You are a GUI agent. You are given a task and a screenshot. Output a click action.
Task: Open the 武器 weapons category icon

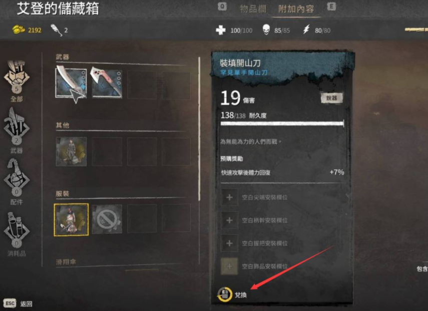pyautogui.click(x=17, y=131)
